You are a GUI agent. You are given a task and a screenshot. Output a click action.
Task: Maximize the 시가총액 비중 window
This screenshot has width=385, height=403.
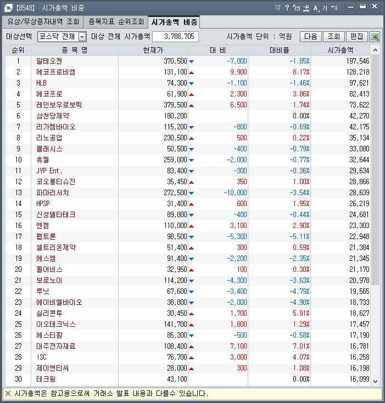tap(362, 7)
